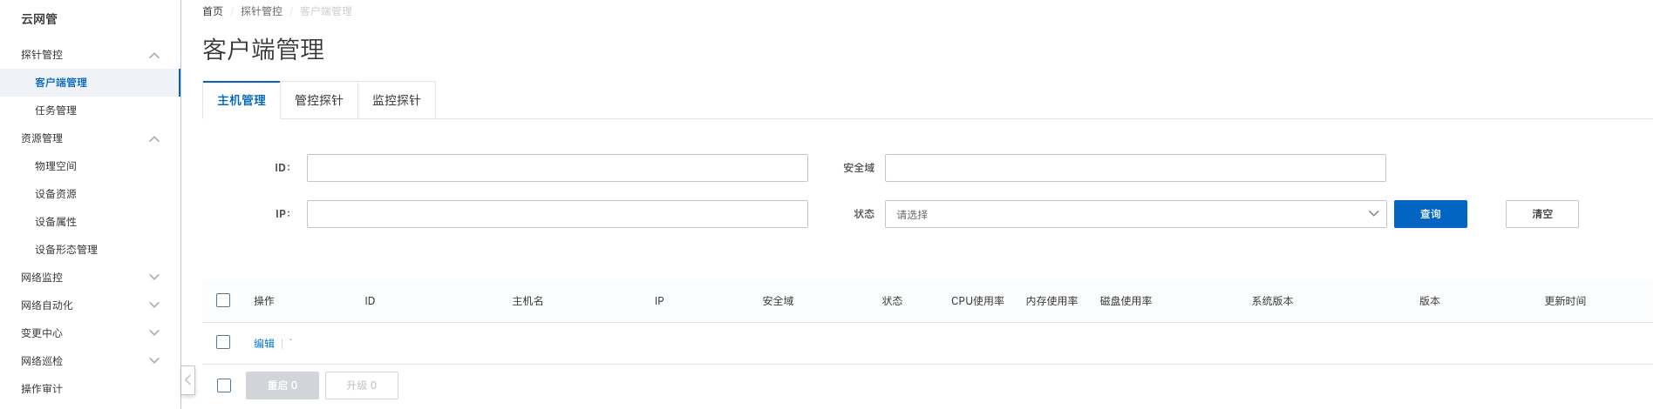The height and width of the screenshot is (409, 1674).
Task: Collapse the 资源管理 menu chevron
Action: click(154, 138)
